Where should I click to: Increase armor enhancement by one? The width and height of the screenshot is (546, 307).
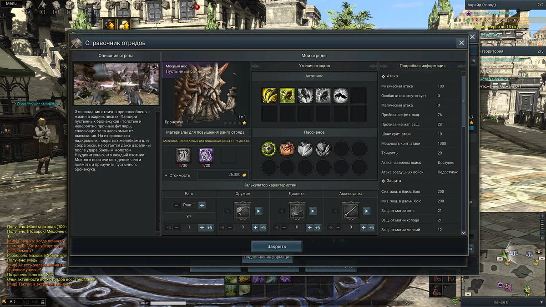[x=309, y=227]
